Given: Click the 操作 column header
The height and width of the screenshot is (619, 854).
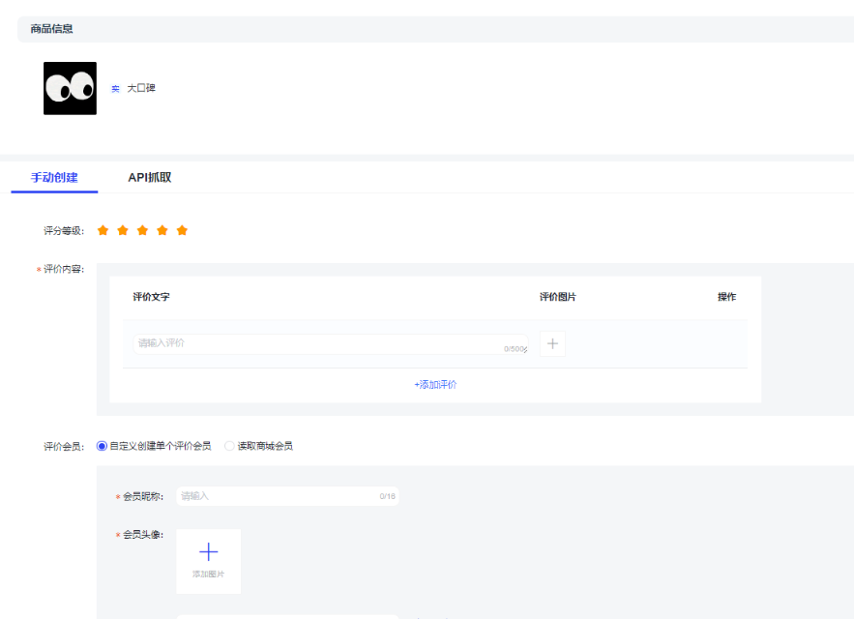Looking at the screenshot, I should (726, 297).
